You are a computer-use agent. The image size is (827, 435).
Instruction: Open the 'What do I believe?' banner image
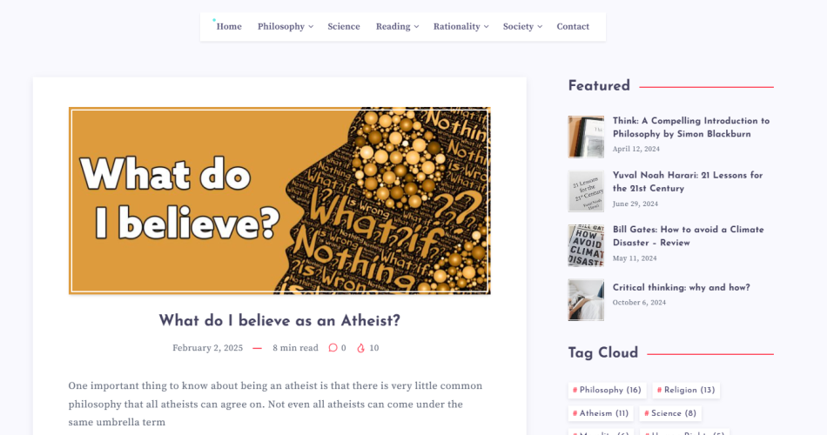[279, 200]
